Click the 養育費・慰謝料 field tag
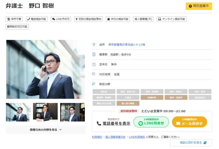 point(104,98)
